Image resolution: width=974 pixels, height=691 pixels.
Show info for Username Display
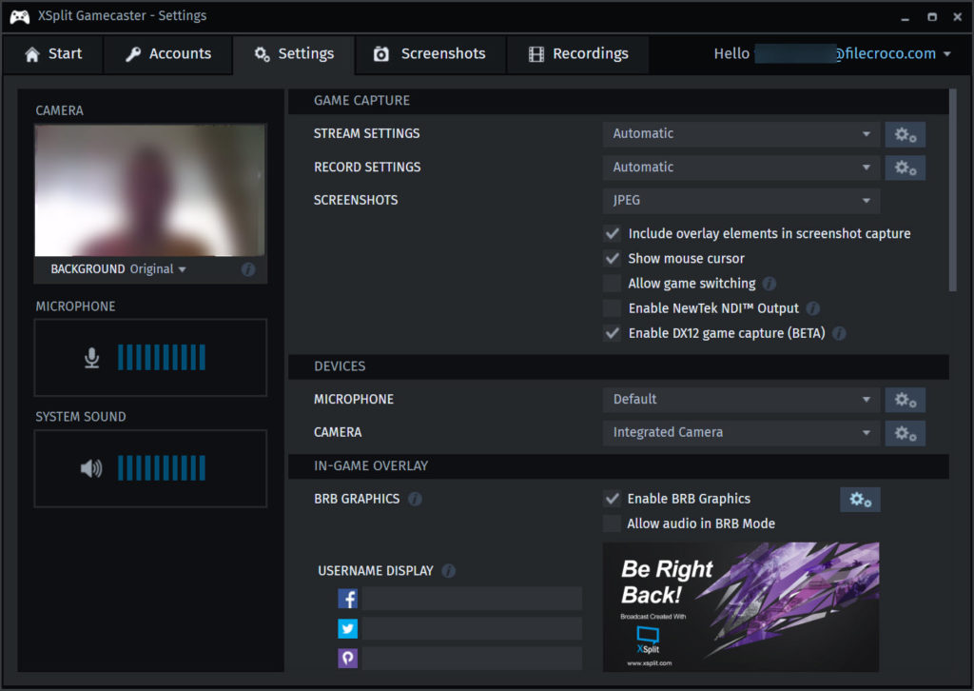coord(449,570)
